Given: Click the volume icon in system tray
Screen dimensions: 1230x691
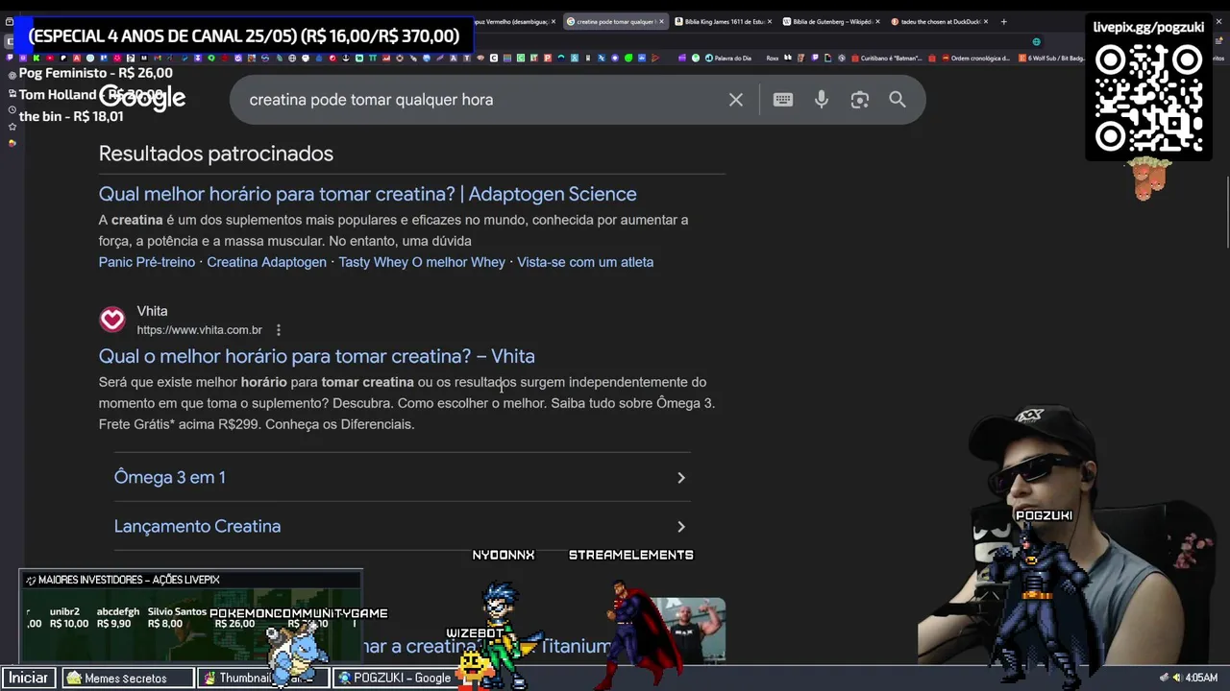Looking at the screenshot, I should pos(1176,678).
